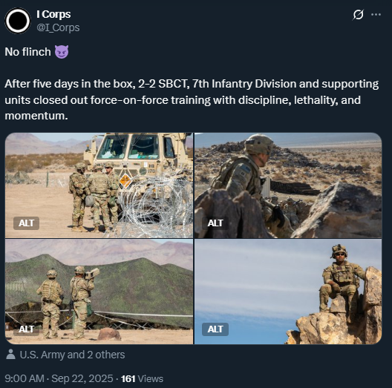
Task: View the 161 Views count
Action: pos(142,379)
